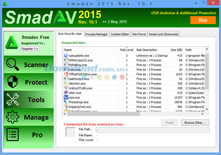The height and width of the screenshot is (155, 221).
Task: Click the Smadav triangle logo in sidebar
Action: click(11, 42)
